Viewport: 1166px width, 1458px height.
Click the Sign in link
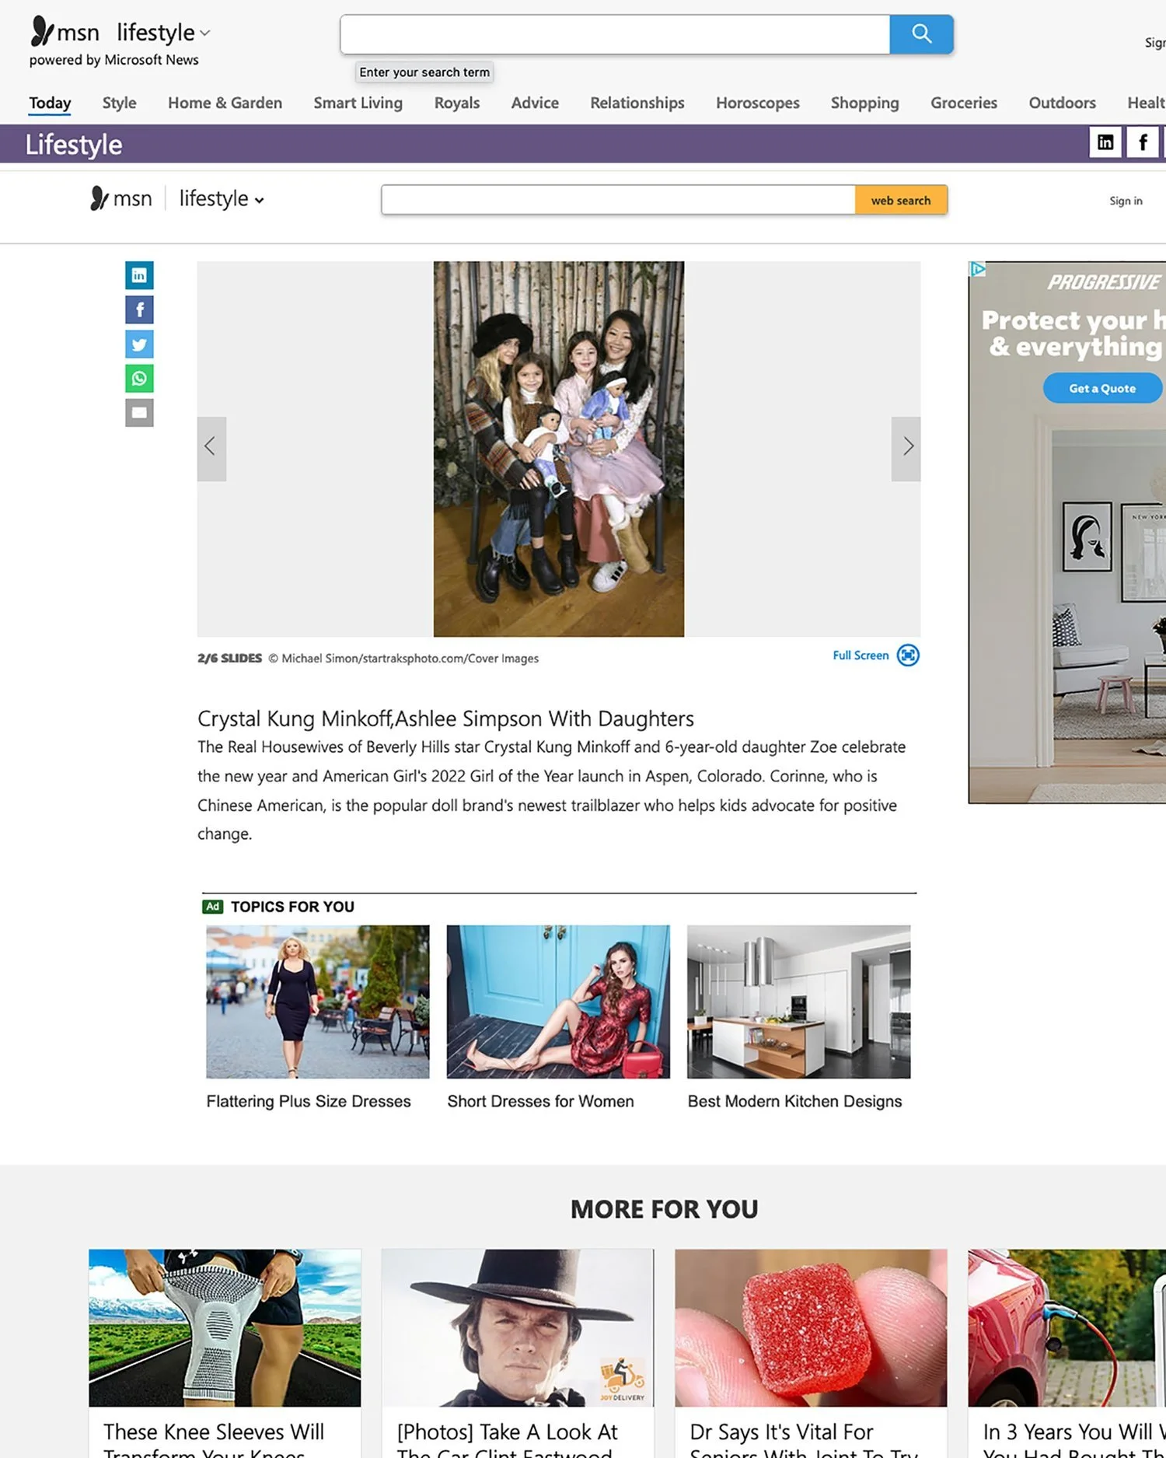[x=1126, y=201]
